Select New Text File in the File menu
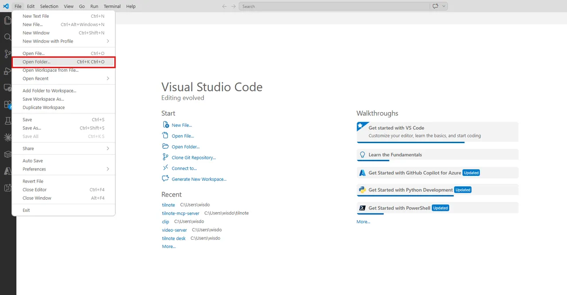Screen dimensions: 567x295 (63, 16)
